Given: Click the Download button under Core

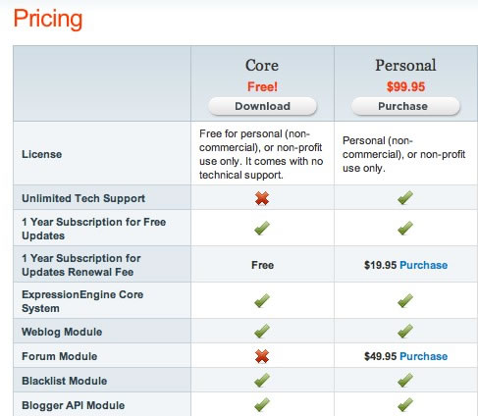Looking at the screenshot, I should coord(262,106).
